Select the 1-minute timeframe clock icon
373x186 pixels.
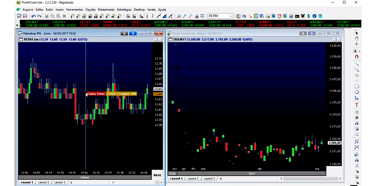point(73,16)
